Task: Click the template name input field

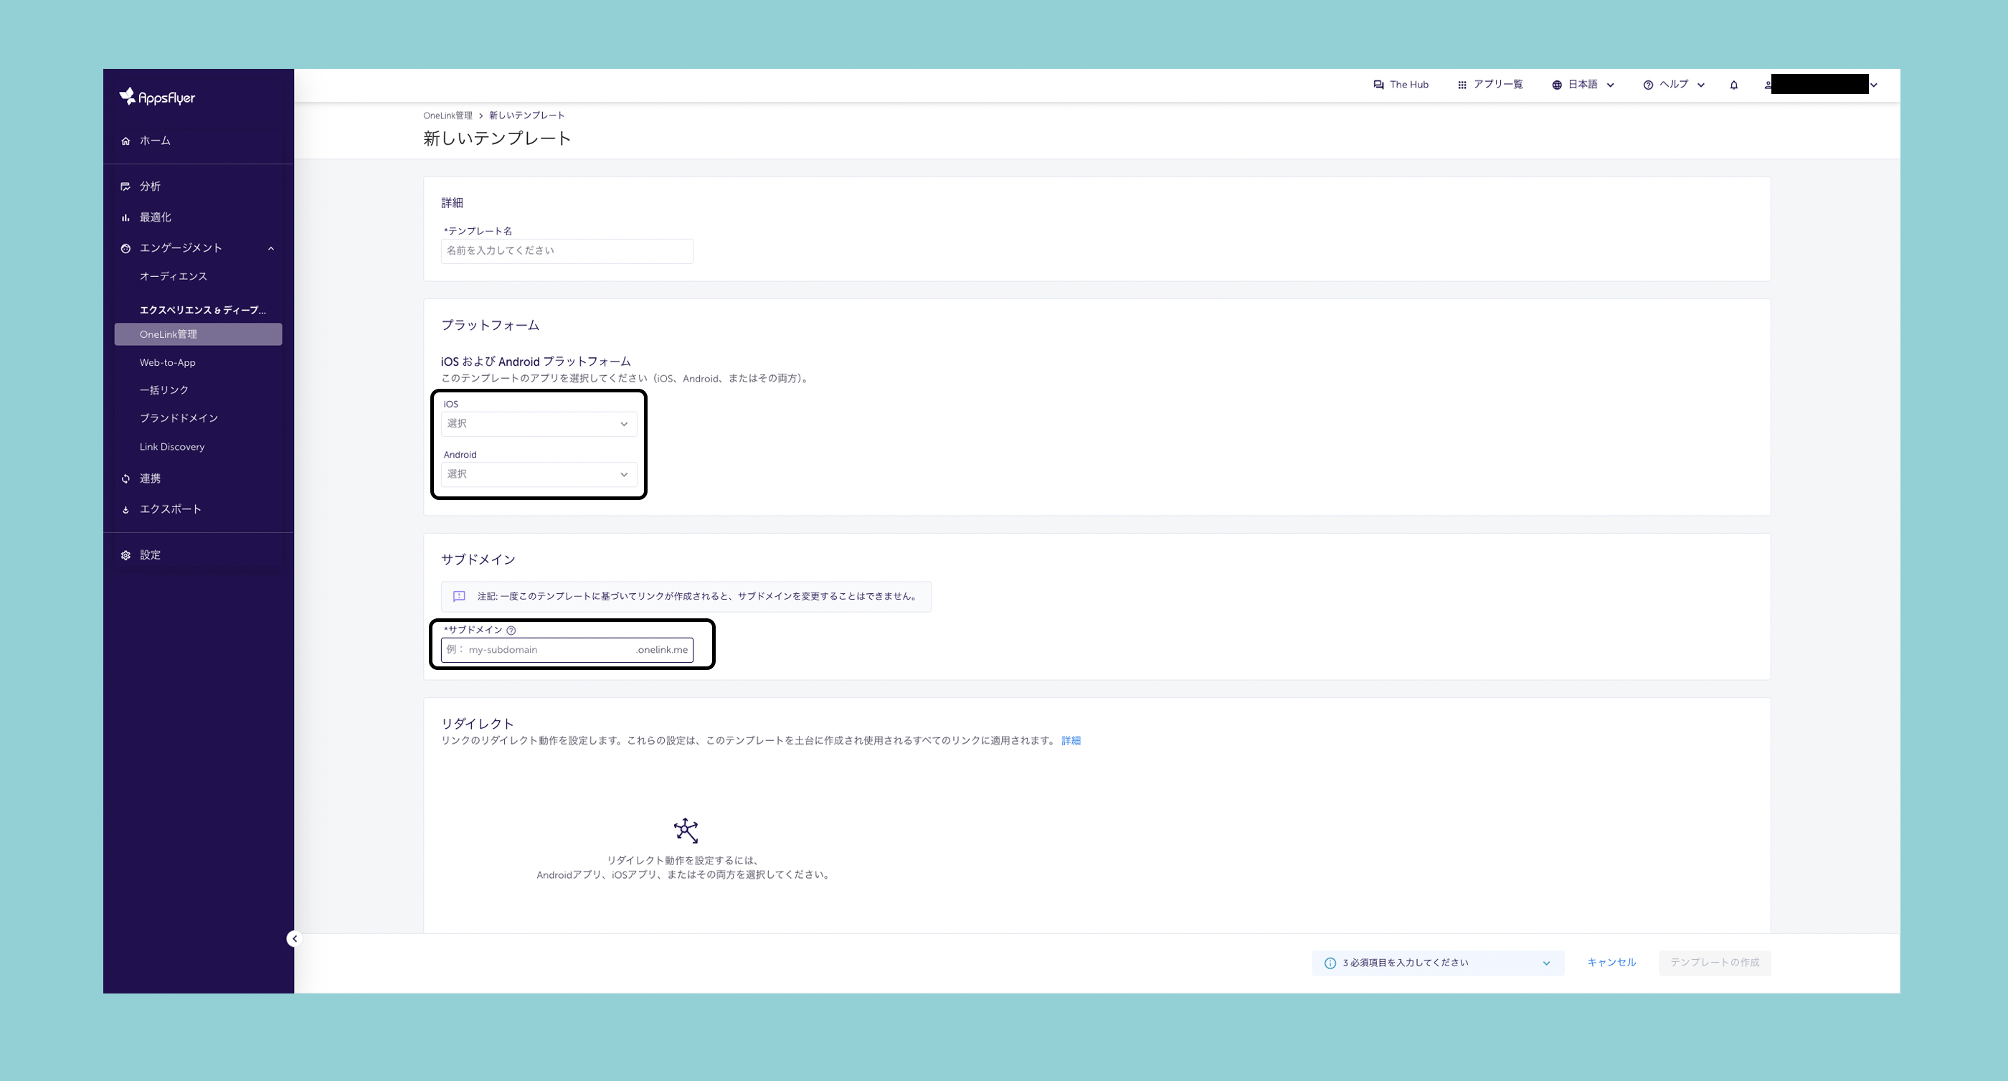Action: [567, 251]
